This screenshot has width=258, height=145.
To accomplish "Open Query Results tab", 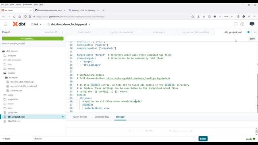I will (80, 117).
